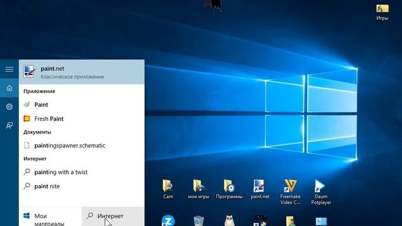Viewport: 402px width, 226px height.
Task: Select the мои игры folder on desktop
Action: click(198, 189)
